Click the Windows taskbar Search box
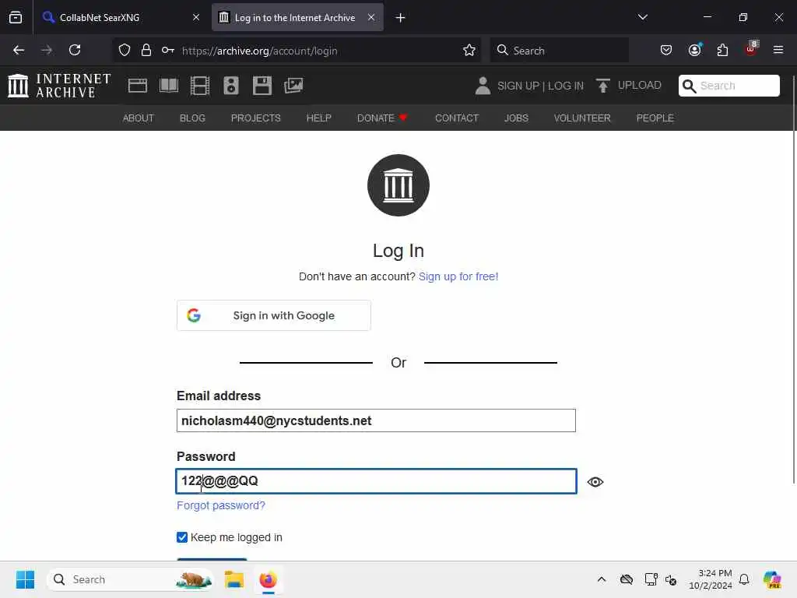Screen dimensions: 797x598 coord(130,579)
